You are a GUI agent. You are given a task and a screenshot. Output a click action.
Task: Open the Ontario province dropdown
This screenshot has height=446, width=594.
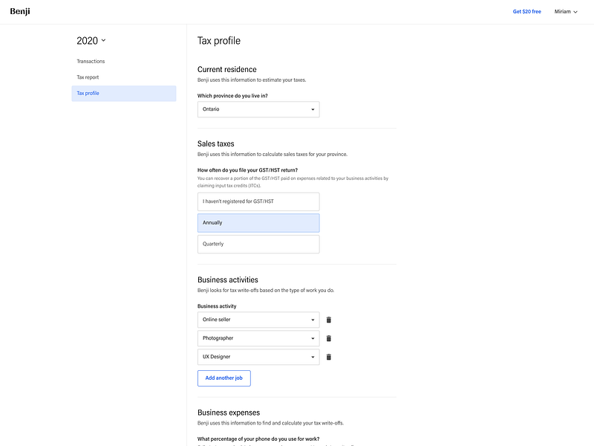(258, 109)
